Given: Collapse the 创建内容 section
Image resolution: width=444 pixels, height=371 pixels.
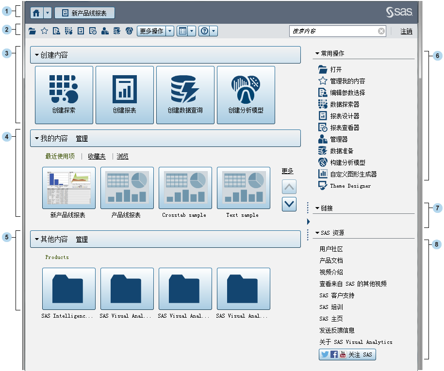Looking at the screenshot, I should pyautogui.click(x=36, y=55).
